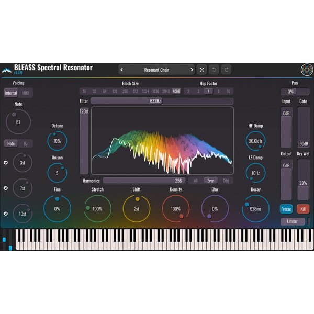The height and width of the screenshot is (314, 314).
Task: Click the Density 100% knob
Action: point(176,209)
